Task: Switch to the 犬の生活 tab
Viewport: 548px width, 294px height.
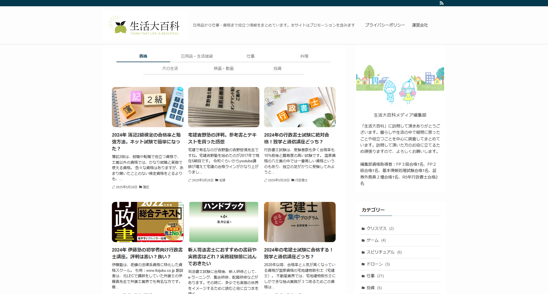Action: coord(170,68)
